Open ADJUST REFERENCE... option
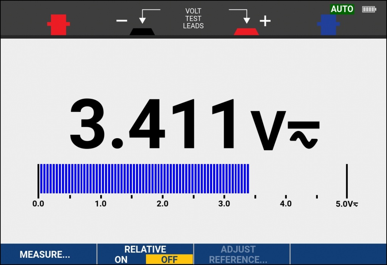Viewport: 387px width, 265px height. click(x=238, y=254)
